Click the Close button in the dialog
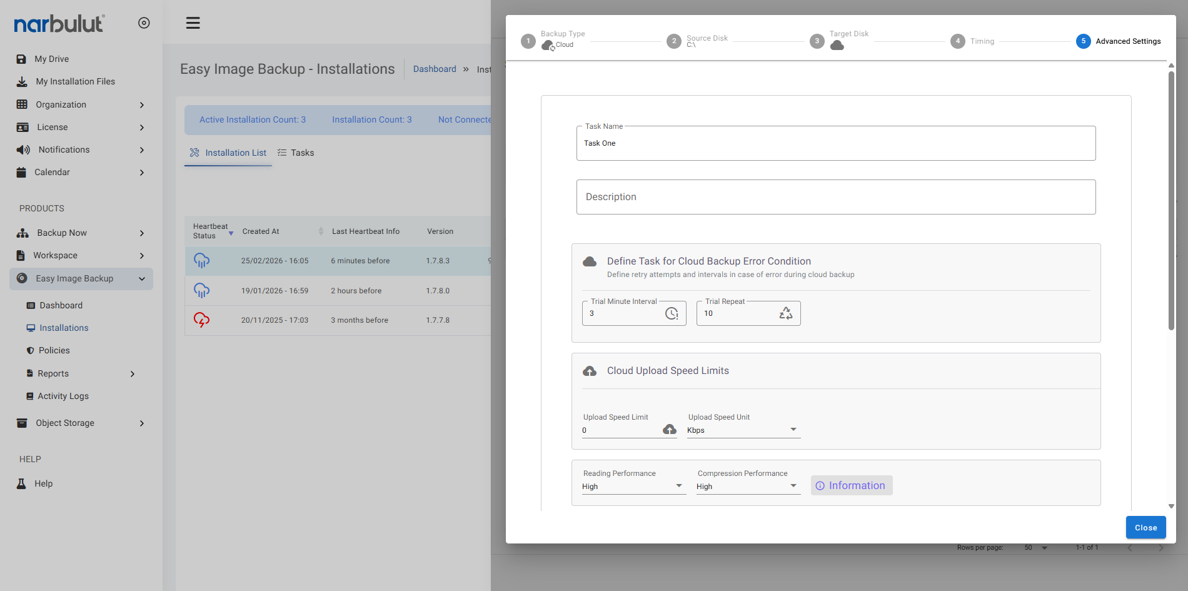The width and height of the screenshot is (1188, 591). (x=1145, y=527)
